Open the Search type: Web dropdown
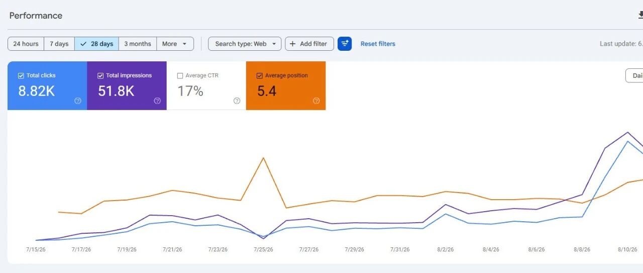The height and width of the screenshot is (273, 643). tap(245, 44)
